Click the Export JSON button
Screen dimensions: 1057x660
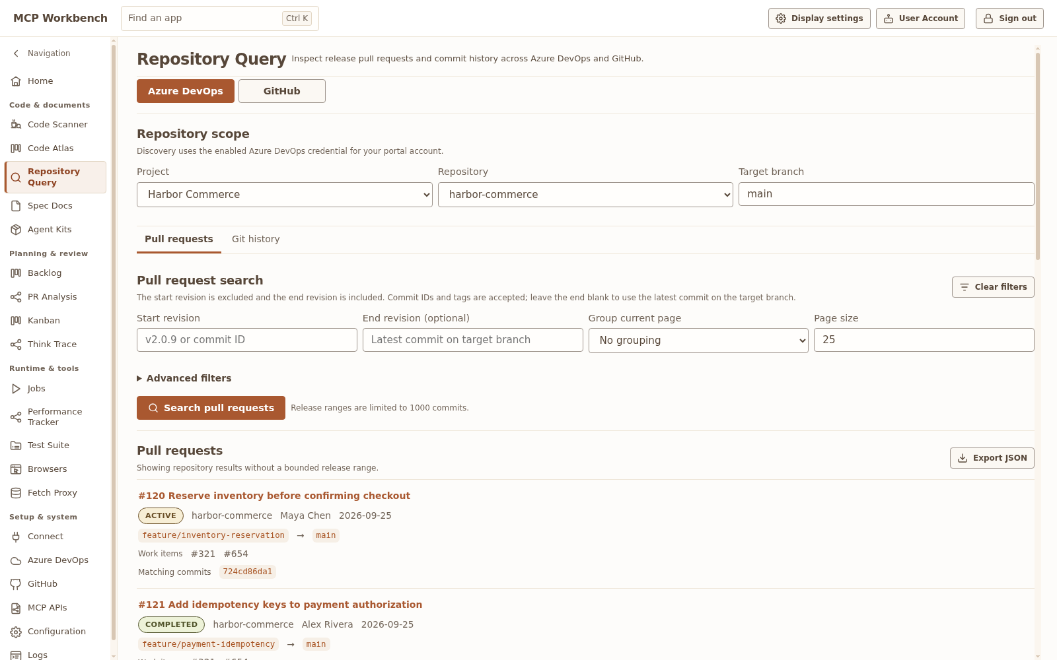[992, 458]
